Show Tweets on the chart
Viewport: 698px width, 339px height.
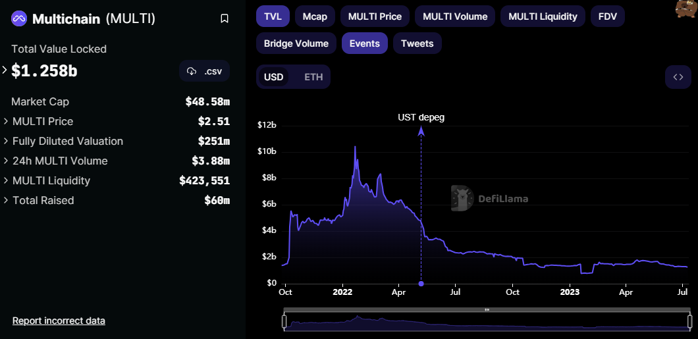point(417,43)
